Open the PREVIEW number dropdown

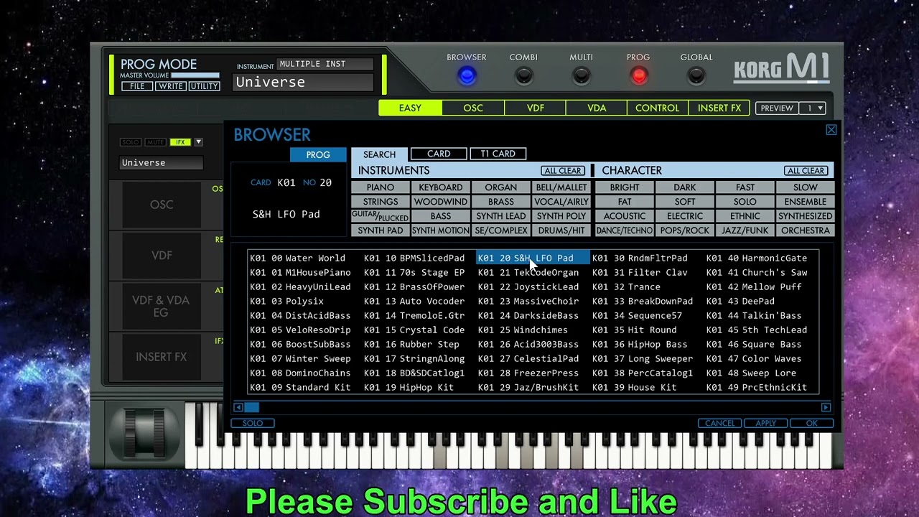coord(814,108)
